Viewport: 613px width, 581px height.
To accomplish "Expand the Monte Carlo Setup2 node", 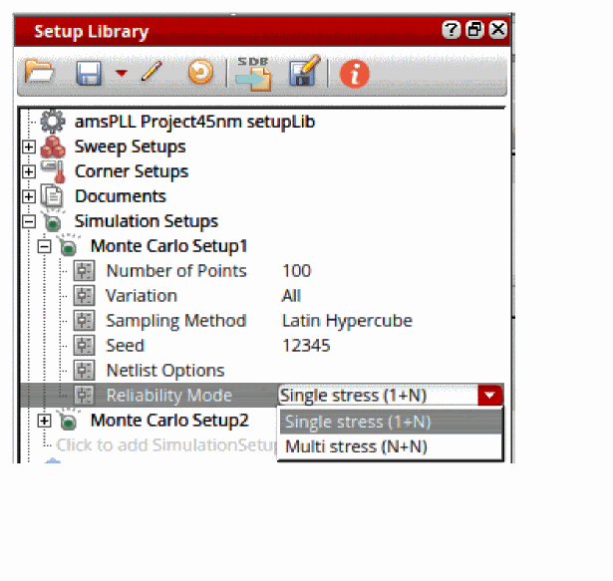I will point(44,421).
